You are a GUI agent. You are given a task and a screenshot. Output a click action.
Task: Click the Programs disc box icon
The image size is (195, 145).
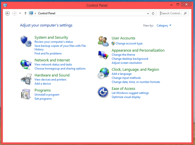click(26, 94)
